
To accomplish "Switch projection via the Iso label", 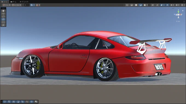I will 178,21.
